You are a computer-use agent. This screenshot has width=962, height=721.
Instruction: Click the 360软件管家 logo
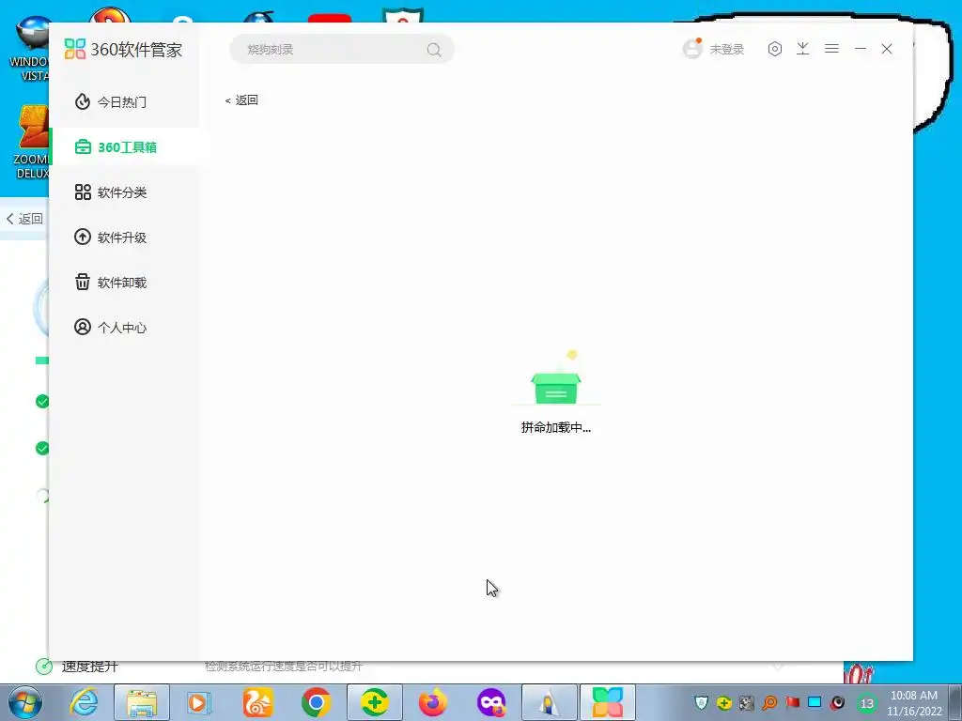[123, 49]
